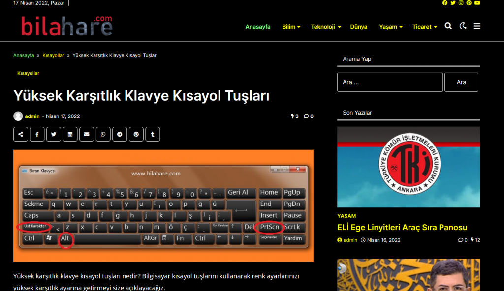Expand the Teknoloji dropdown menu
Image resolution: width=504 pixels, height=291 pixels.
325,27
